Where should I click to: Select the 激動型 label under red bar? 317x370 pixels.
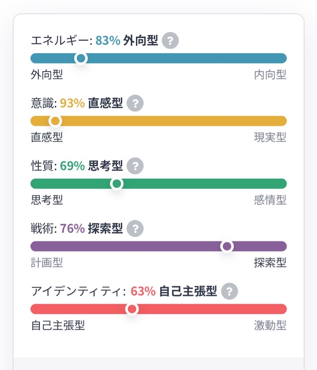click(270, 325)
